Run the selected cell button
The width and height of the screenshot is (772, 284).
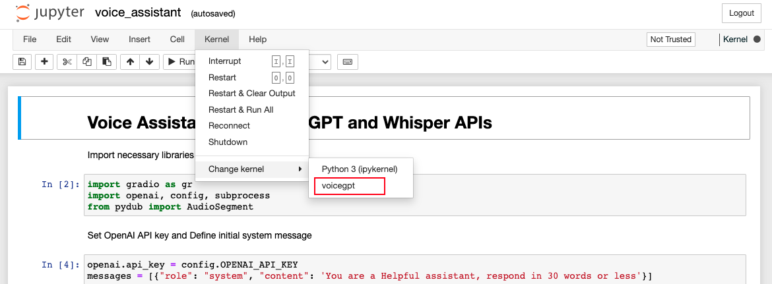(x=180, y=61)
